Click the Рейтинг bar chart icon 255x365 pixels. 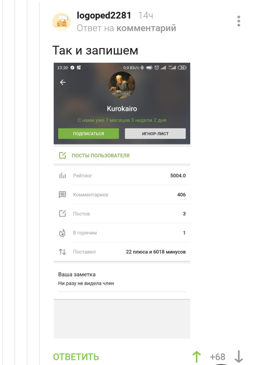coord(62,176)
